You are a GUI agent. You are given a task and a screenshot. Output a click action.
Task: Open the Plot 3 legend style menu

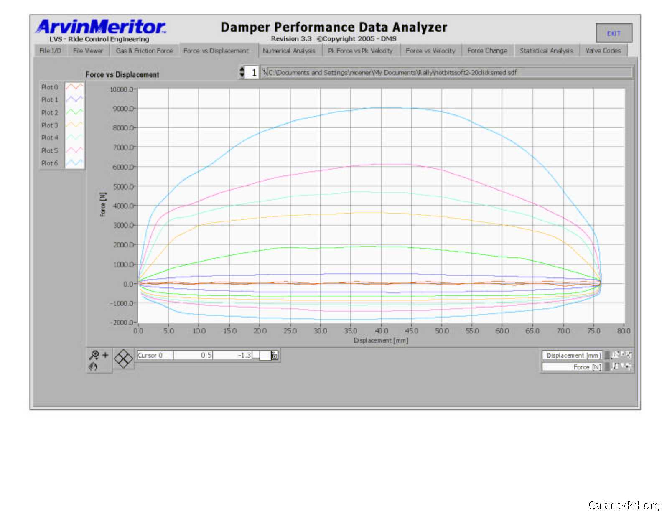pyautogui.click(x=74, y=125)
